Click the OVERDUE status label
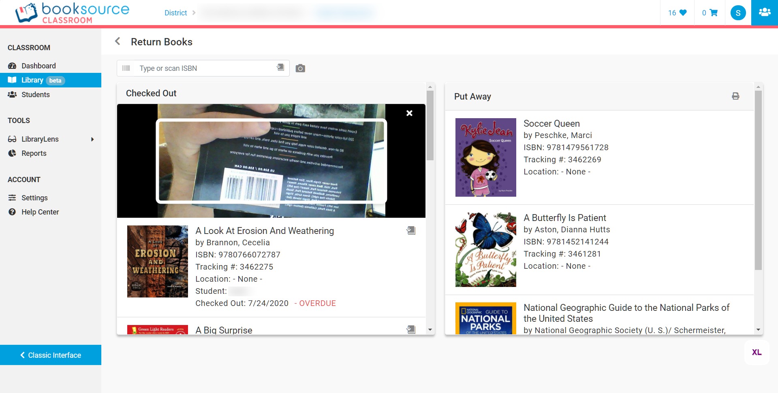 pos(317,303)
